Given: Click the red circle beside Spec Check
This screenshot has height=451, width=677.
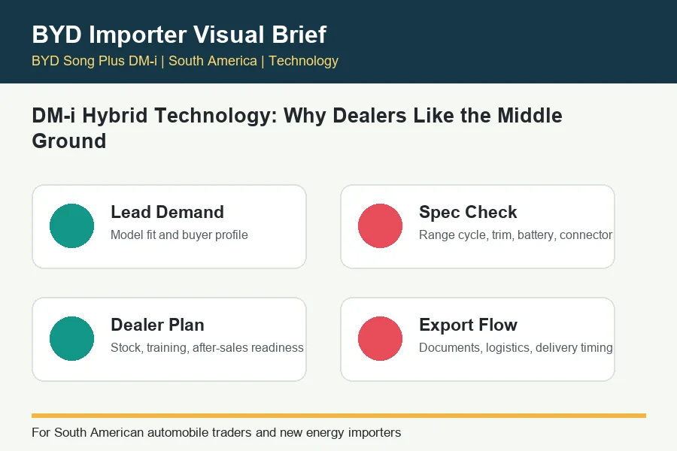Looking at the screenshot, I should tap(380, 225).
